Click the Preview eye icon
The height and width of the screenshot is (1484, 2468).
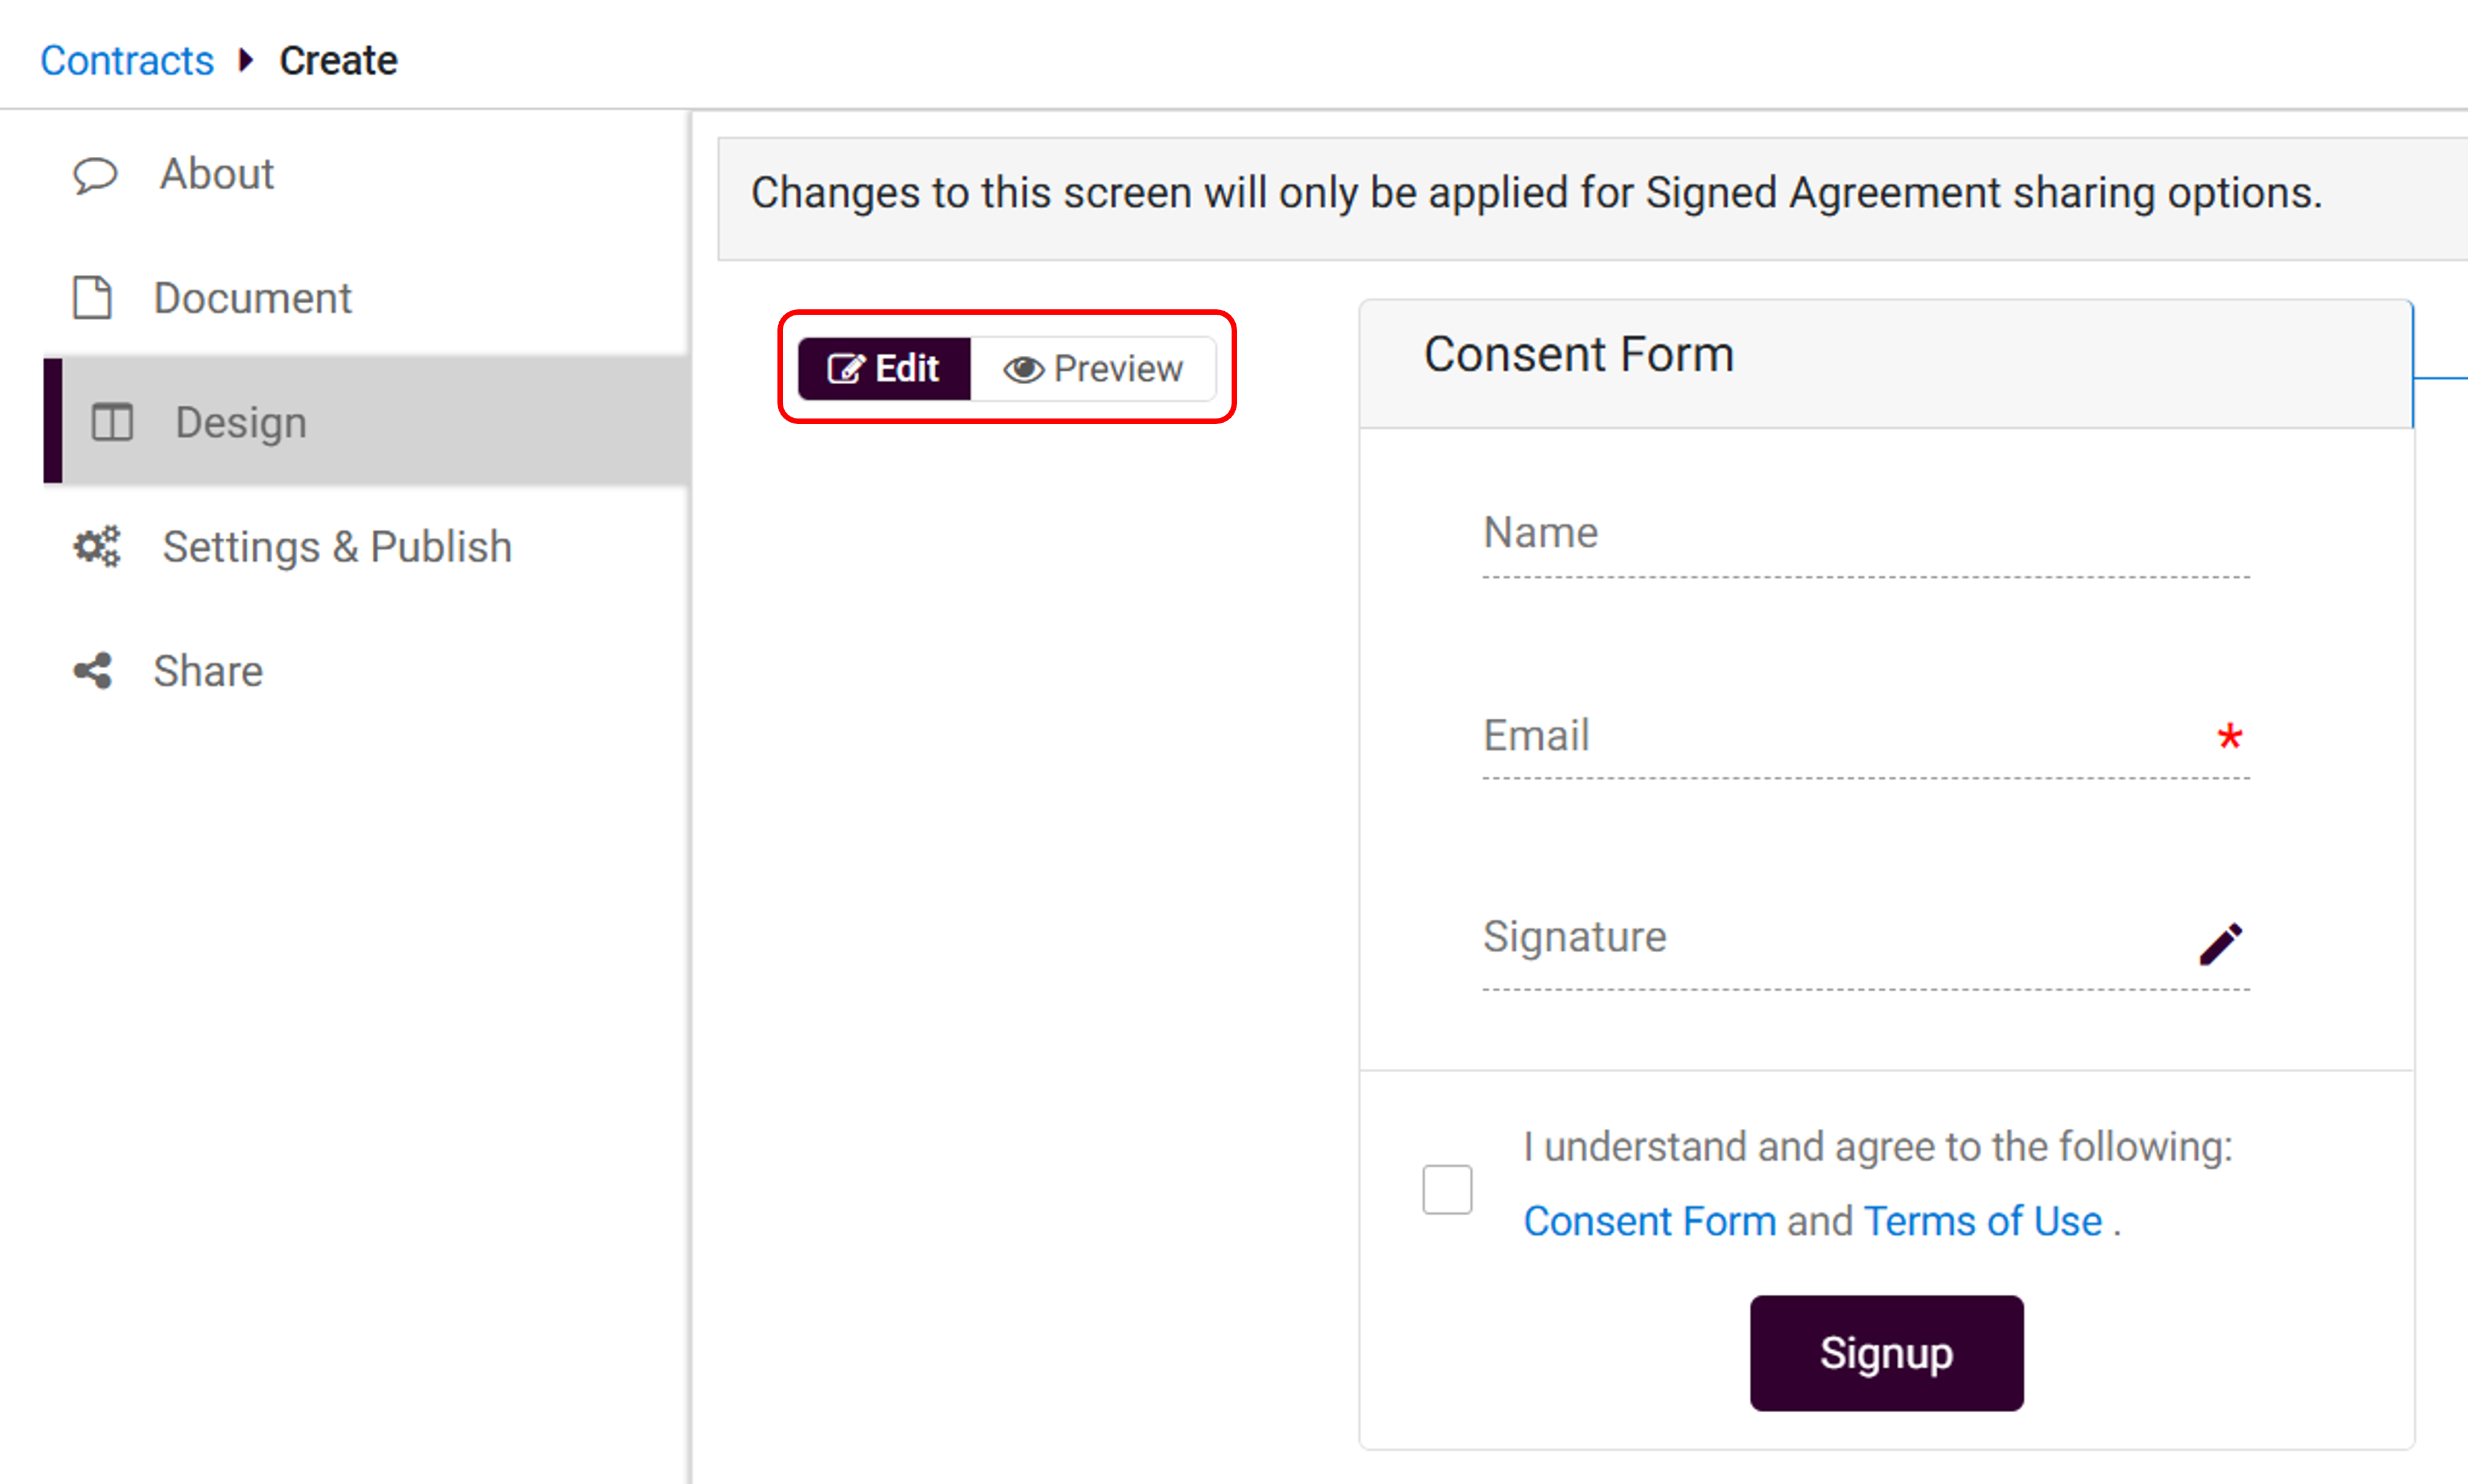pos(1023,369)
